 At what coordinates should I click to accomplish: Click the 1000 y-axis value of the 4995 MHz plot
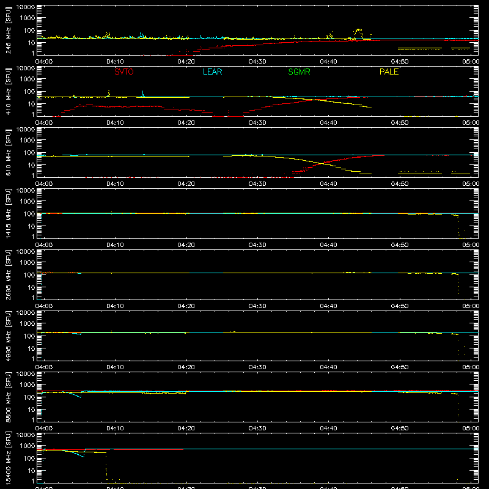pos(28,324)
